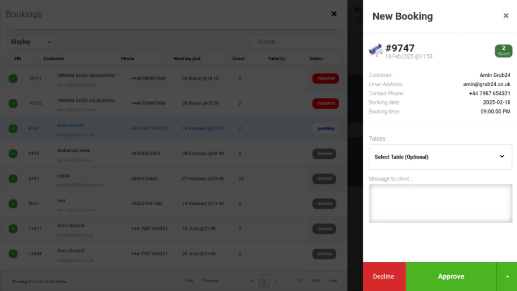Close the New Booking panel
The height and width of the screenshot is (291, 517).
[x=506, y=16]
